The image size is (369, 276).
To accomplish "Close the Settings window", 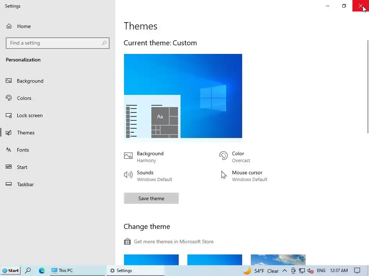I will [360, 6].
